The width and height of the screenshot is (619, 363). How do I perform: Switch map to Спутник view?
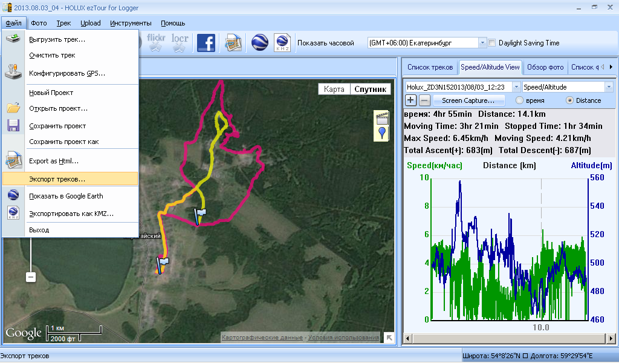370,89
